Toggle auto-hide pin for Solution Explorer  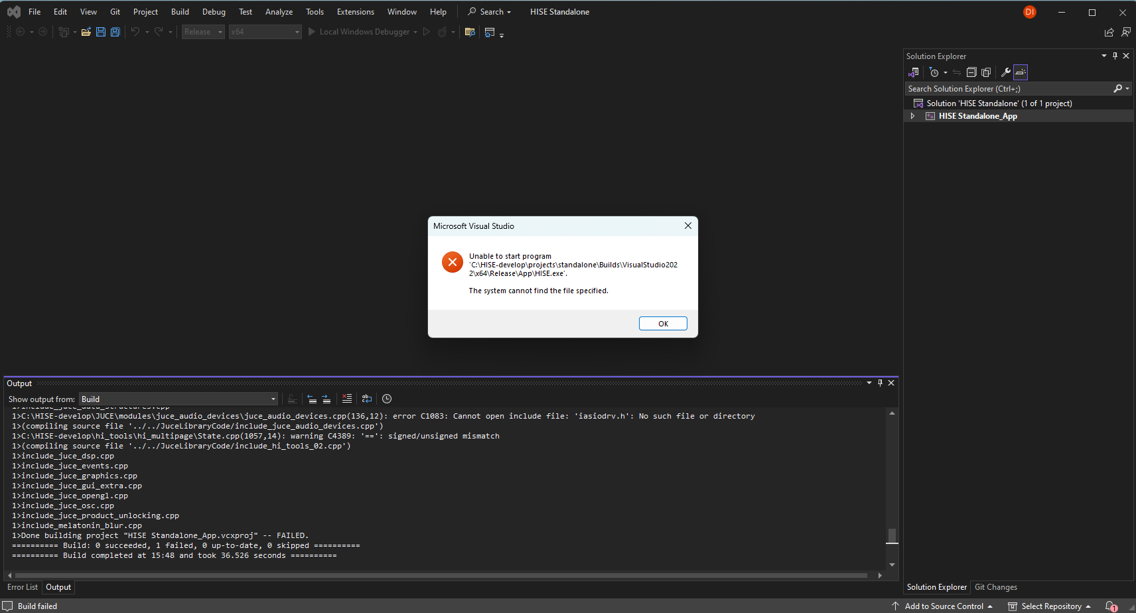tap(1115, 56)
